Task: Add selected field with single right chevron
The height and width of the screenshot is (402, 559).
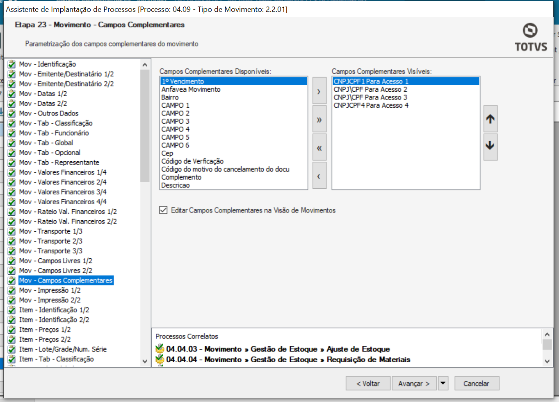Action: point(319,92)
